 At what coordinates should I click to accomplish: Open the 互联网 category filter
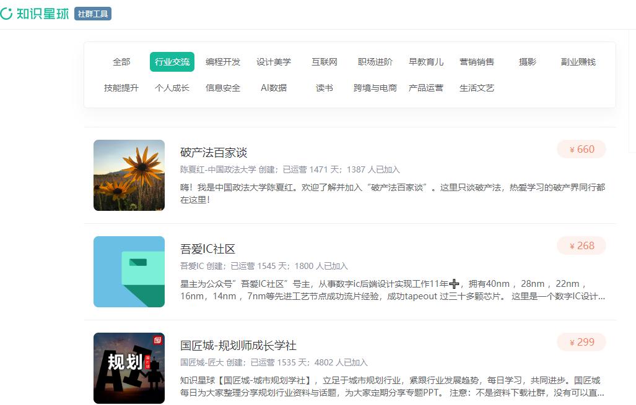323,62
